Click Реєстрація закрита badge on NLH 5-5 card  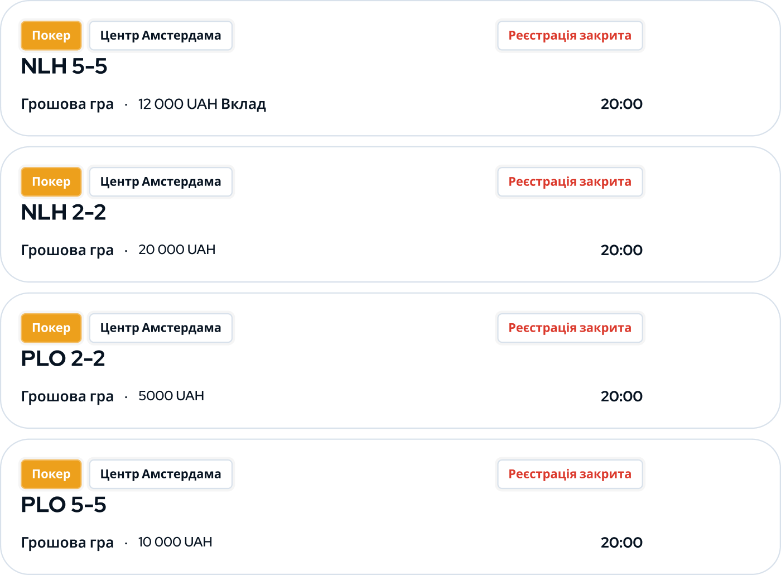tap(570, 36)
